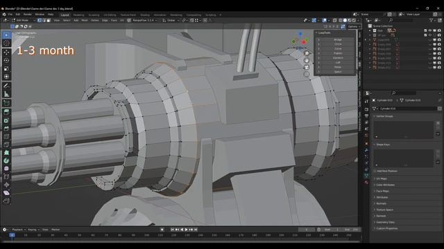
Task: Toggle X-ray display in viewport header
Action: [334, 20]
